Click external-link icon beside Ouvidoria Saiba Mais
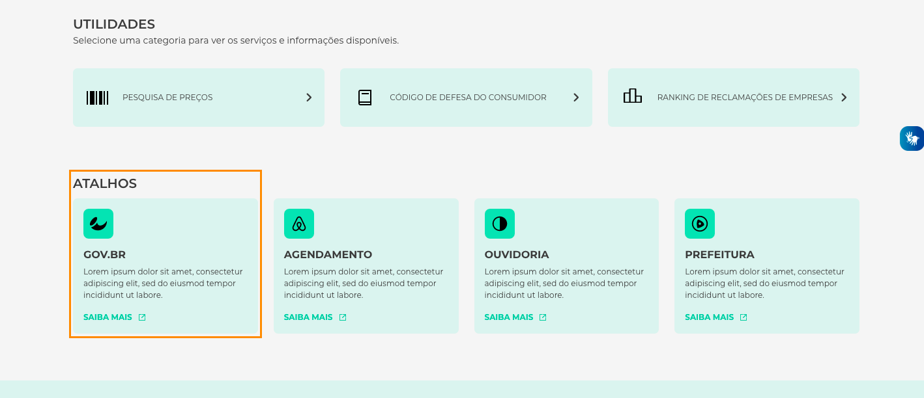This screenshot has width=924, height=398. [x=543, y=317]
